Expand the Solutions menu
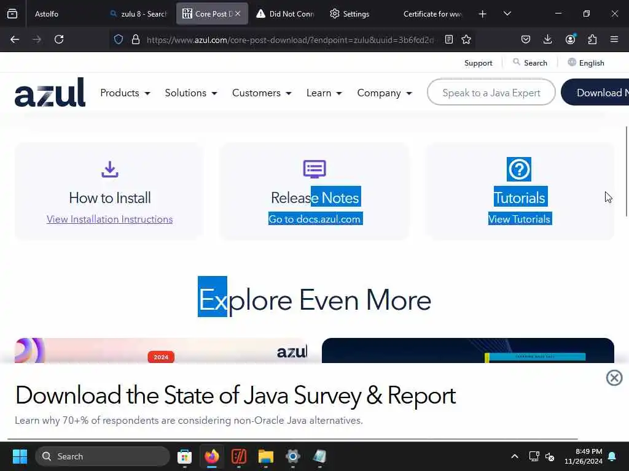The width and height of the screenshot is (629, 471). pos(191,93)
